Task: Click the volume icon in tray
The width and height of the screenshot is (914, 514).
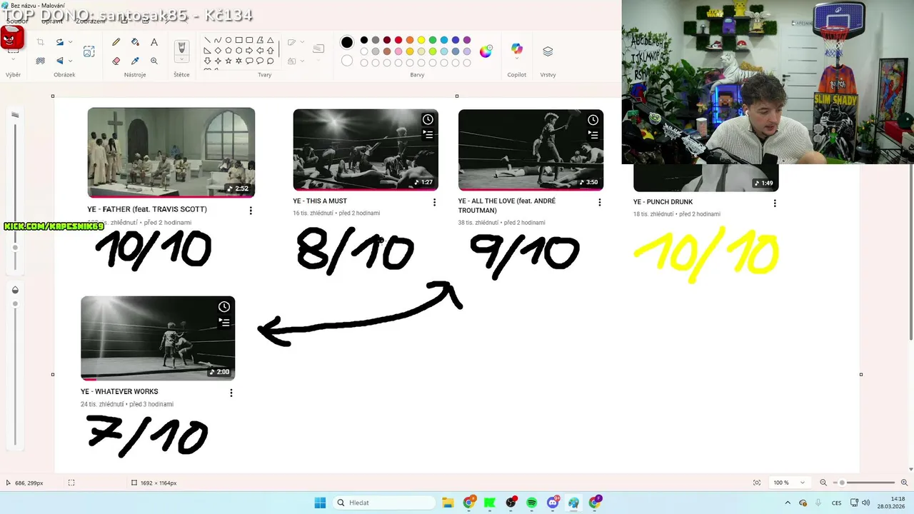Action: pyautogui.click(x=866, y=503)
